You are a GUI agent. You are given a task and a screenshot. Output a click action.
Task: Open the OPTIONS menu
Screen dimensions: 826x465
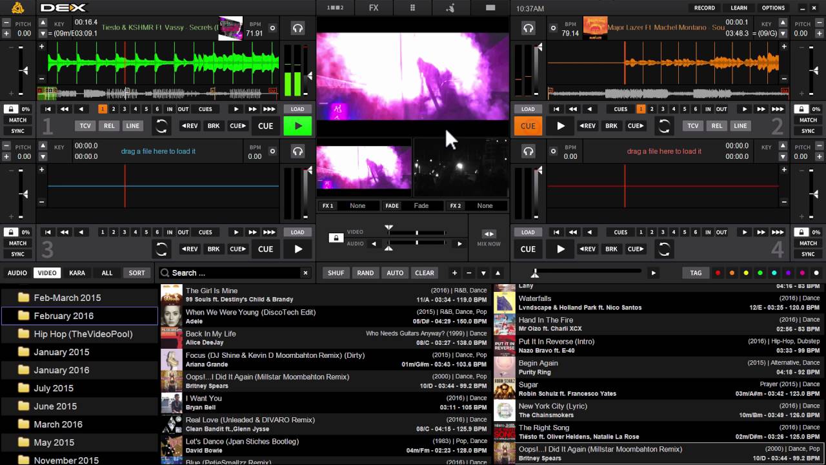[x=773, y=8]
